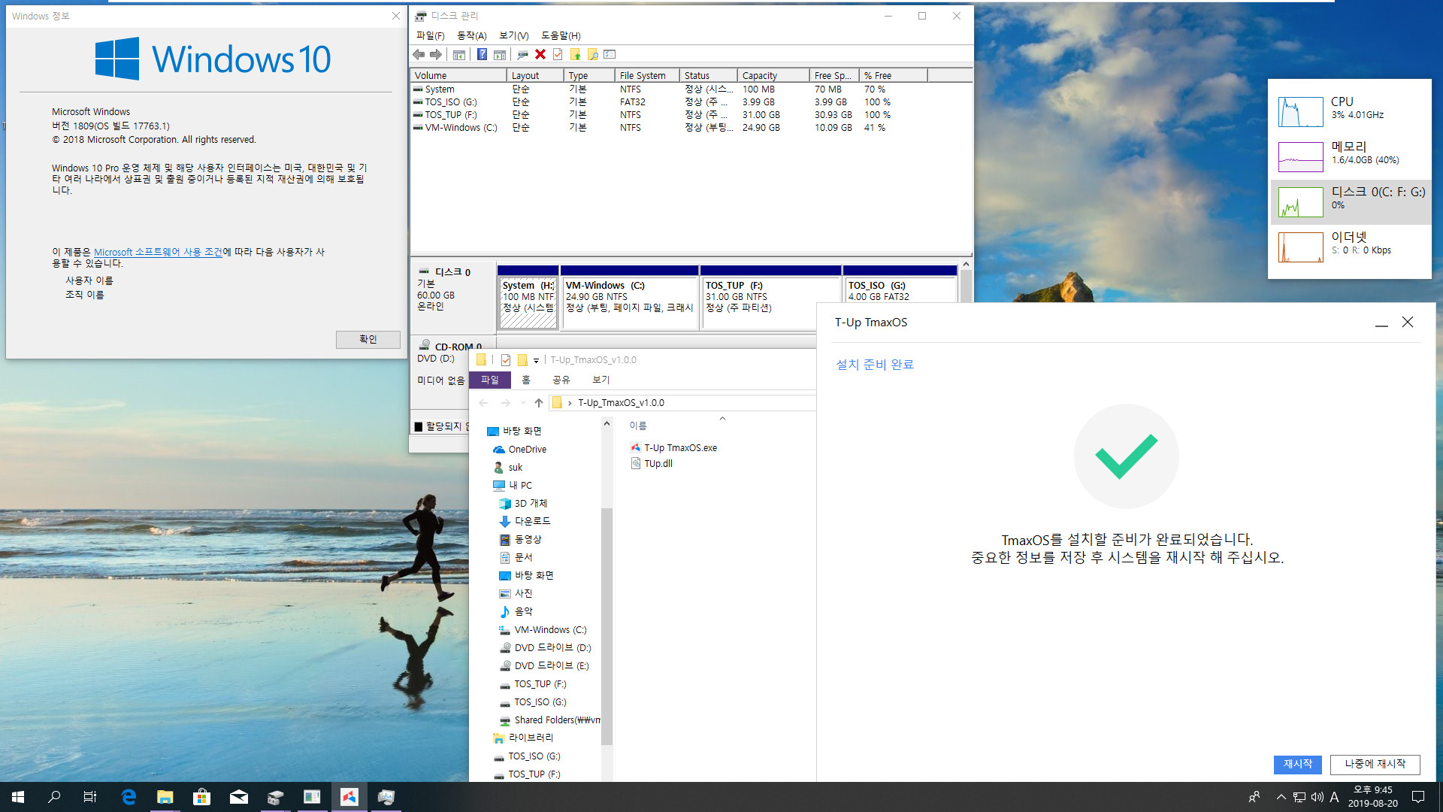Open the 보기(V) menu in Disk Management
Image resolution: width=1443 pixels, height=812 pixels.
coord(514,35)
